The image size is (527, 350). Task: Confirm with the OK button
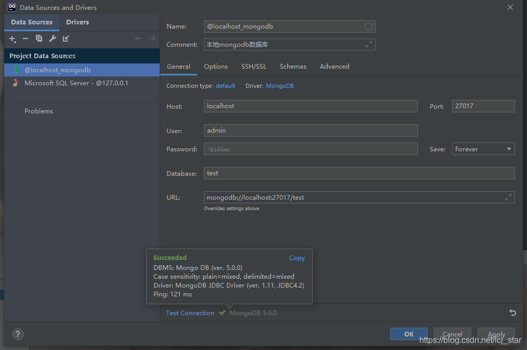409,334
